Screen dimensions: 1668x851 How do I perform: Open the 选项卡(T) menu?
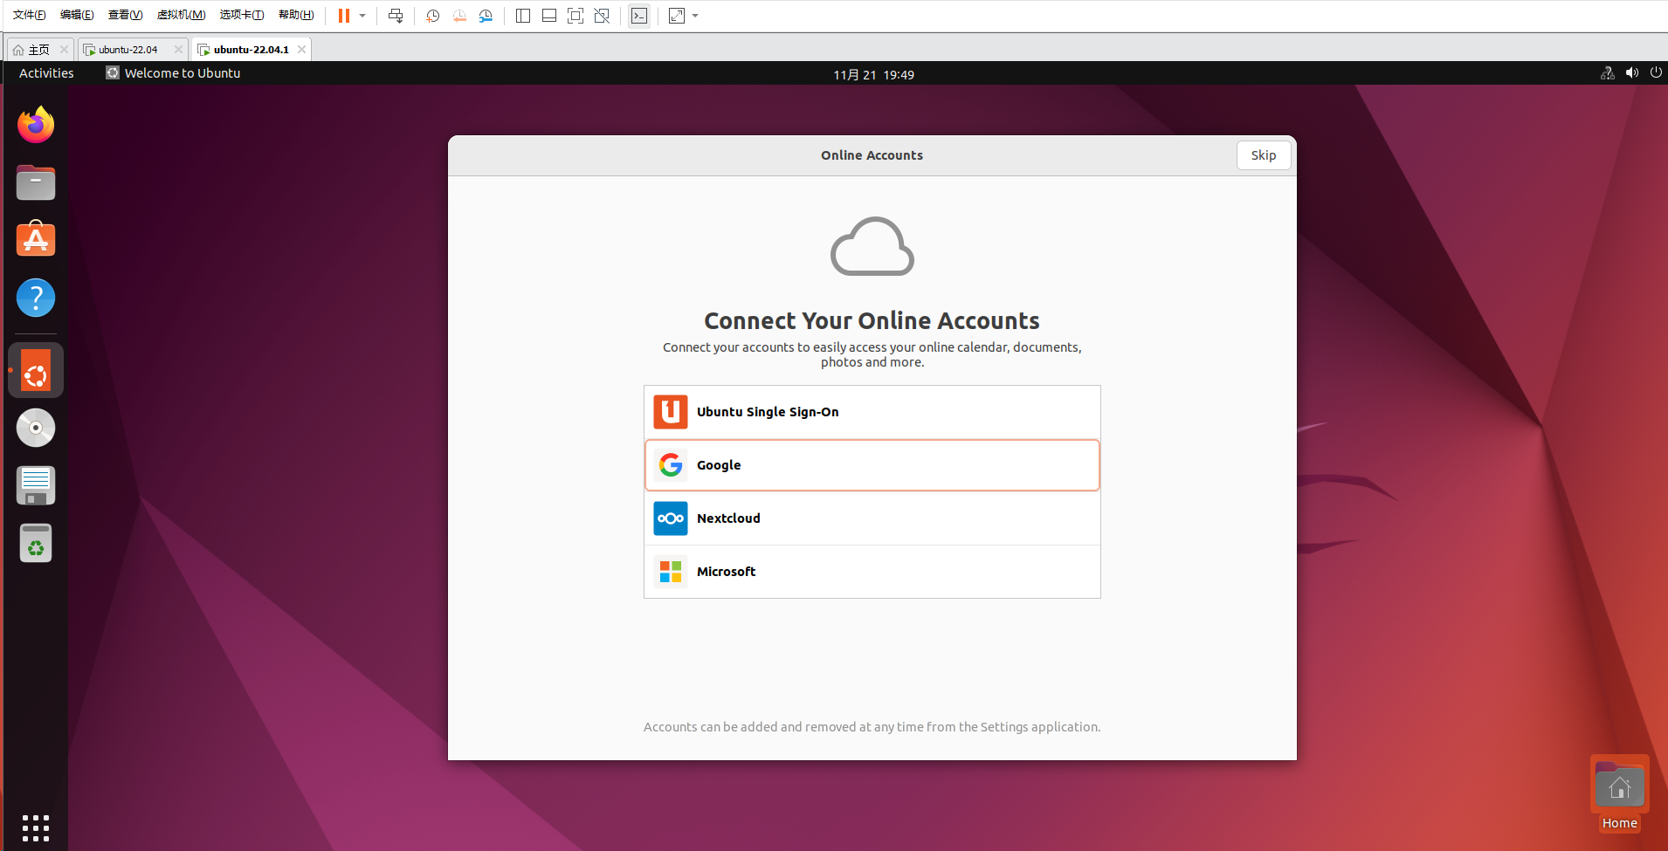click(x=242, y=15)
